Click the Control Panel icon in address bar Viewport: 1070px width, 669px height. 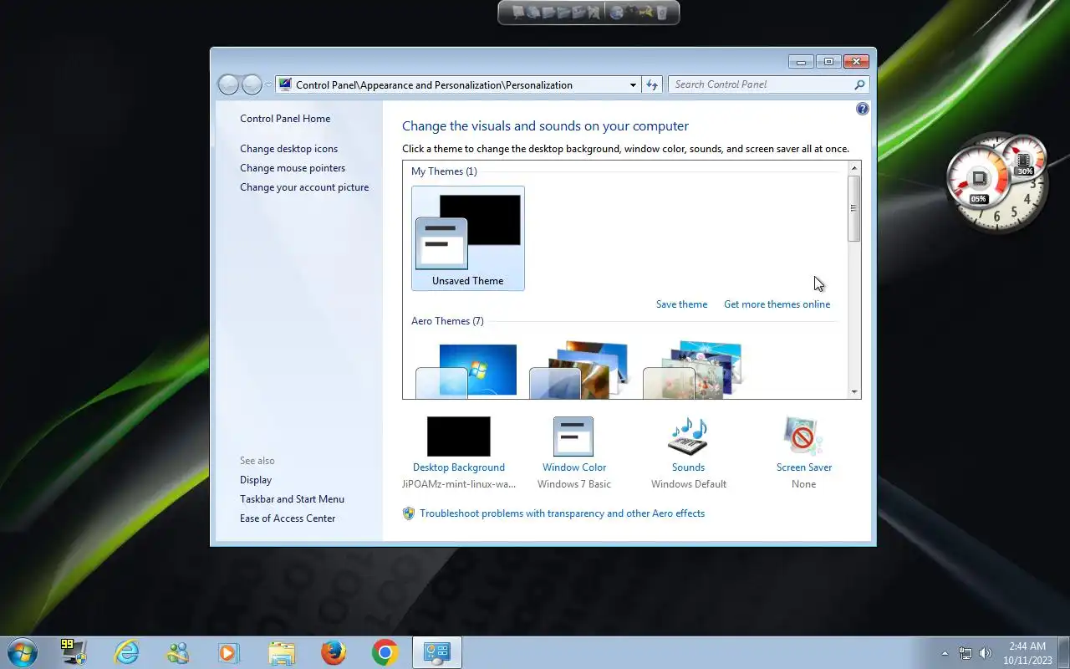[x=285, y=84]
